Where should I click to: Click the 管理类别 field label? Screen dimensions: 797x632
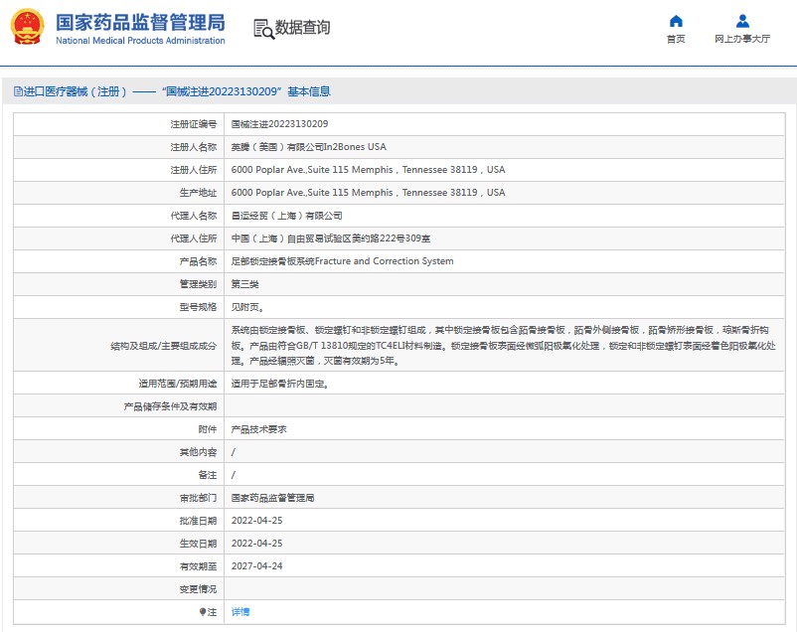(198, 284)
